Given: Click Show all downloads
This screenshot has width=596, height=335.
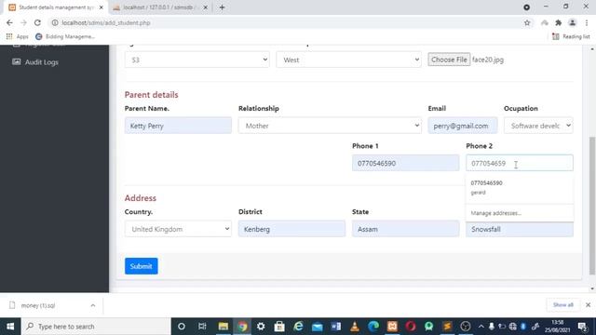Looking at the screenshot, I should (x=562, y=305).
